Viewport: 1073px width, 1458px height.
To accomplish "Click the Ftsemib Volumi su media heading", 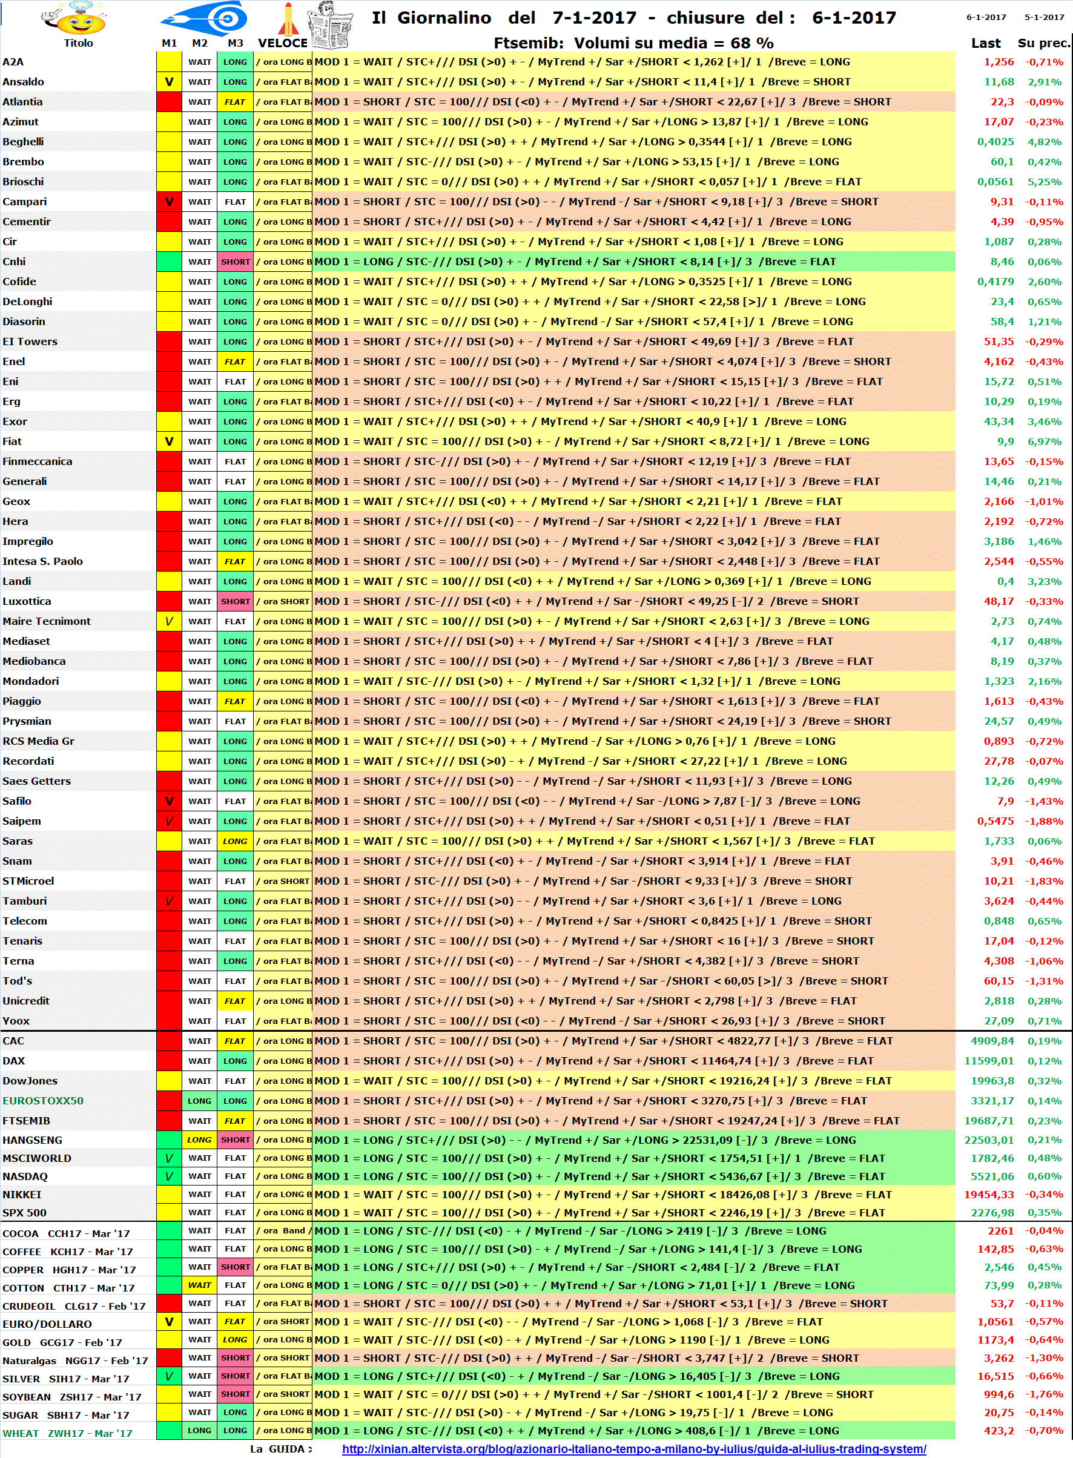I will pyautogui.click(x=633, y=43).
